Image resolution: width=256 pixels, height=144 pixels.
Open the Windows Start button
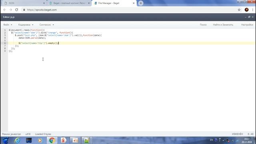6,140
